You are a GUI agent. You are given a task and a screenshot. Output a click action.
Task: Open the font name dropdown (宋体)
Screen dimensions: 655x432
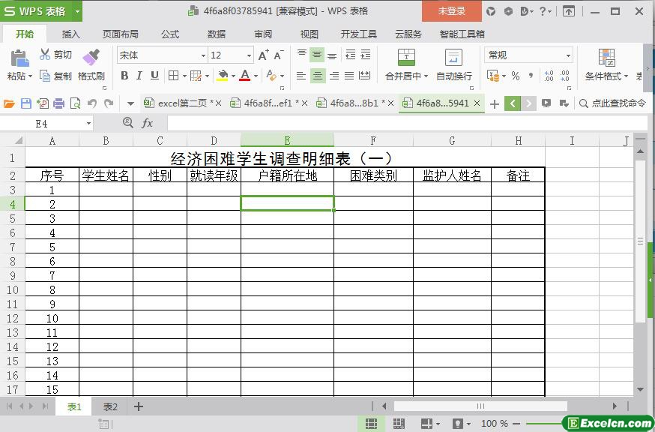pos(202,55)
